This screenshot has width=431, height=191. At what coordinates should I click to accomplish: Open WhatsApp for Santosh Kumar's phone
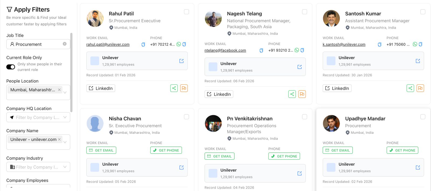point(415,44)
